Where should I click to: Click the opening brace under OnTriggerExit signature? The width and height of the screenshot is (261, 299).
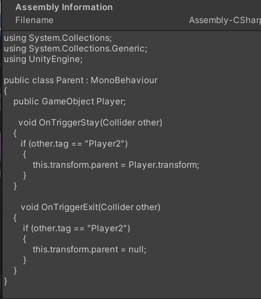pos(15,218)
